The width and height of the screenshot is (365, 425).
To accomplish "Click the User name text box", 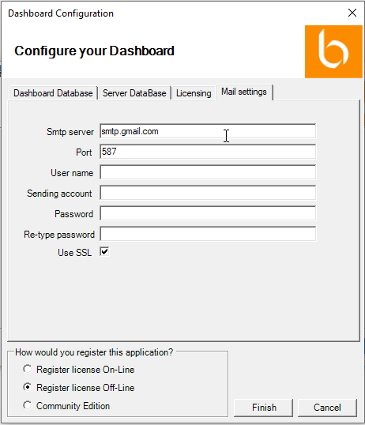I will click(208, 172).
